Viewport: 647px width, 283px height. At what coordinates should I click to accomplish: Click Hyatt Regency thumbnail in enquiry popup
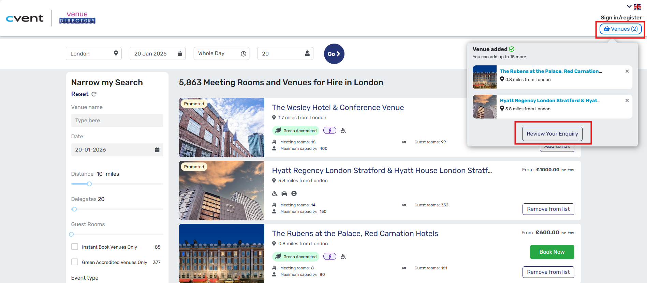pos(485,107)
